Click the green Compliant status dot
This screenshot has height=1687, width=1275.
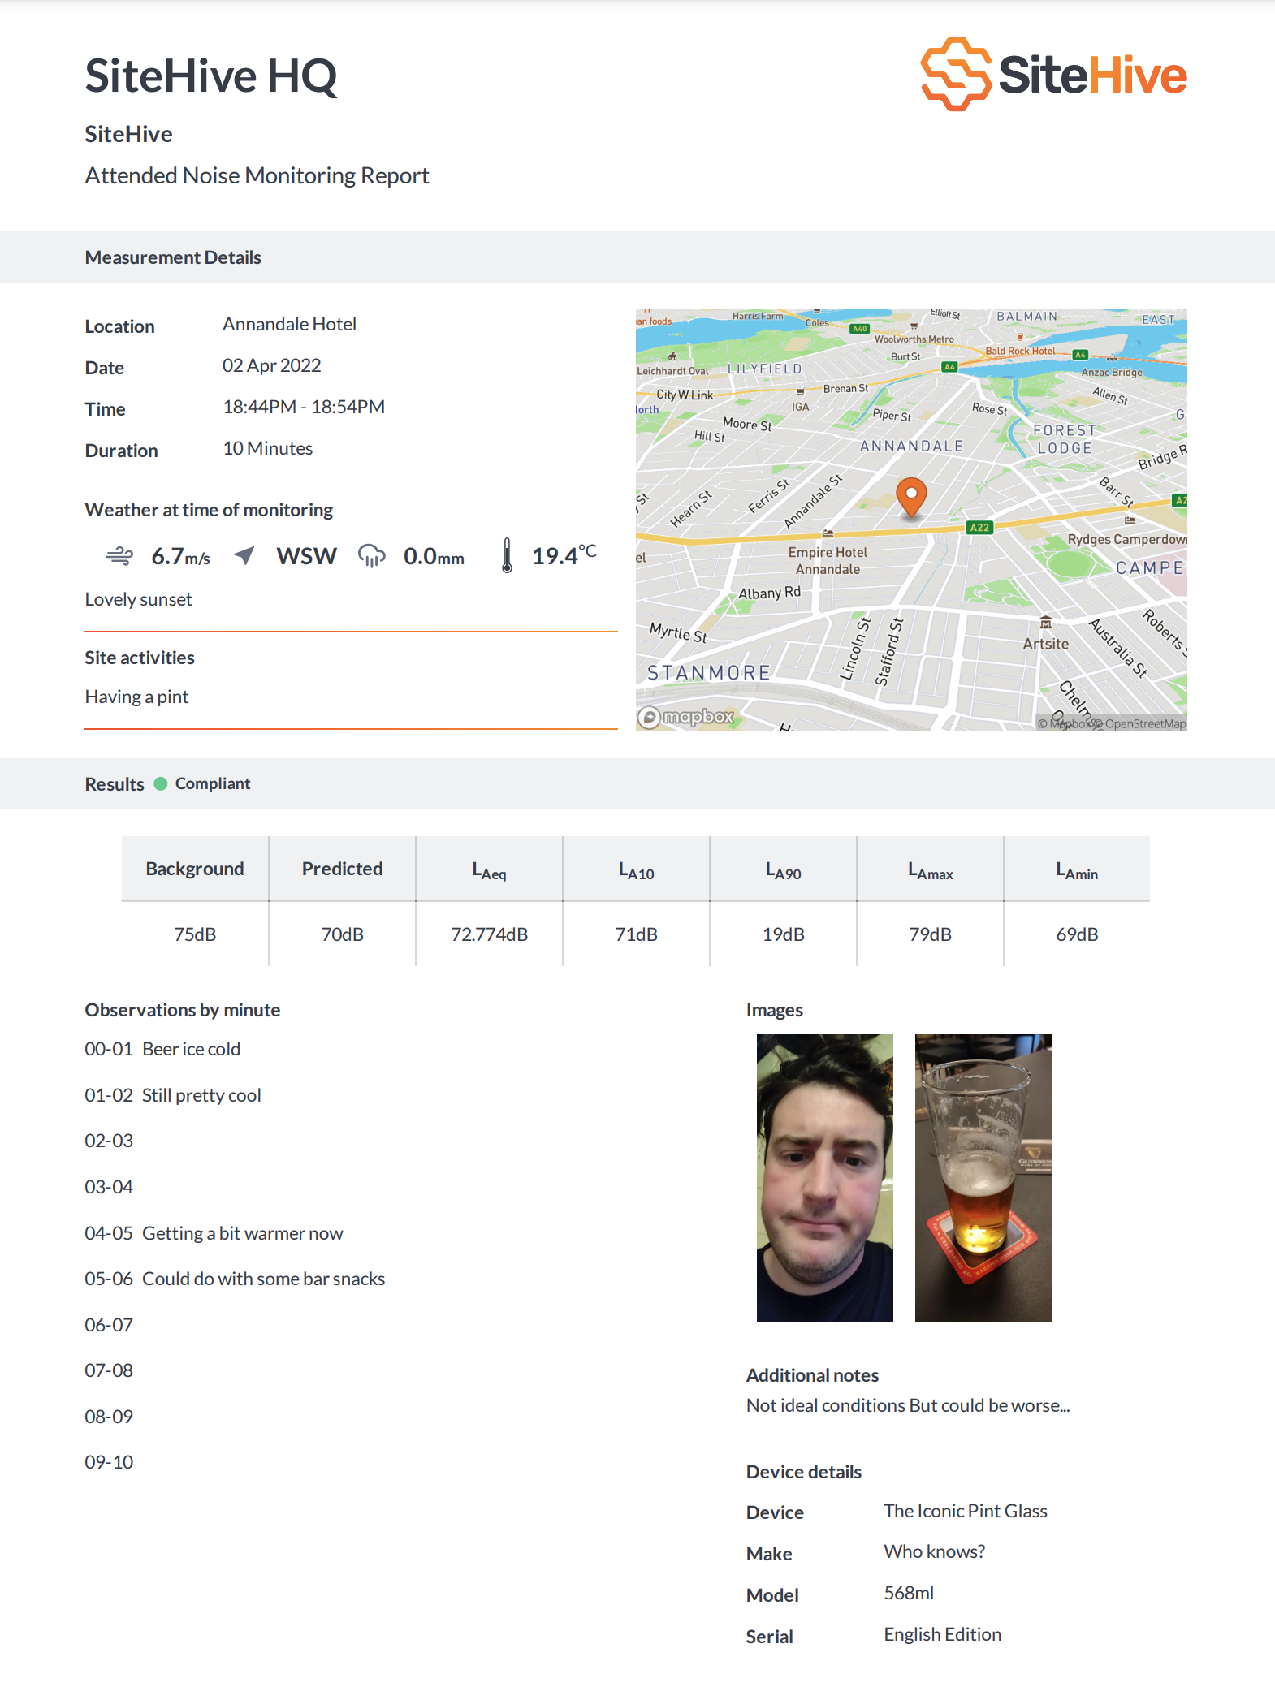pos(161,783)
